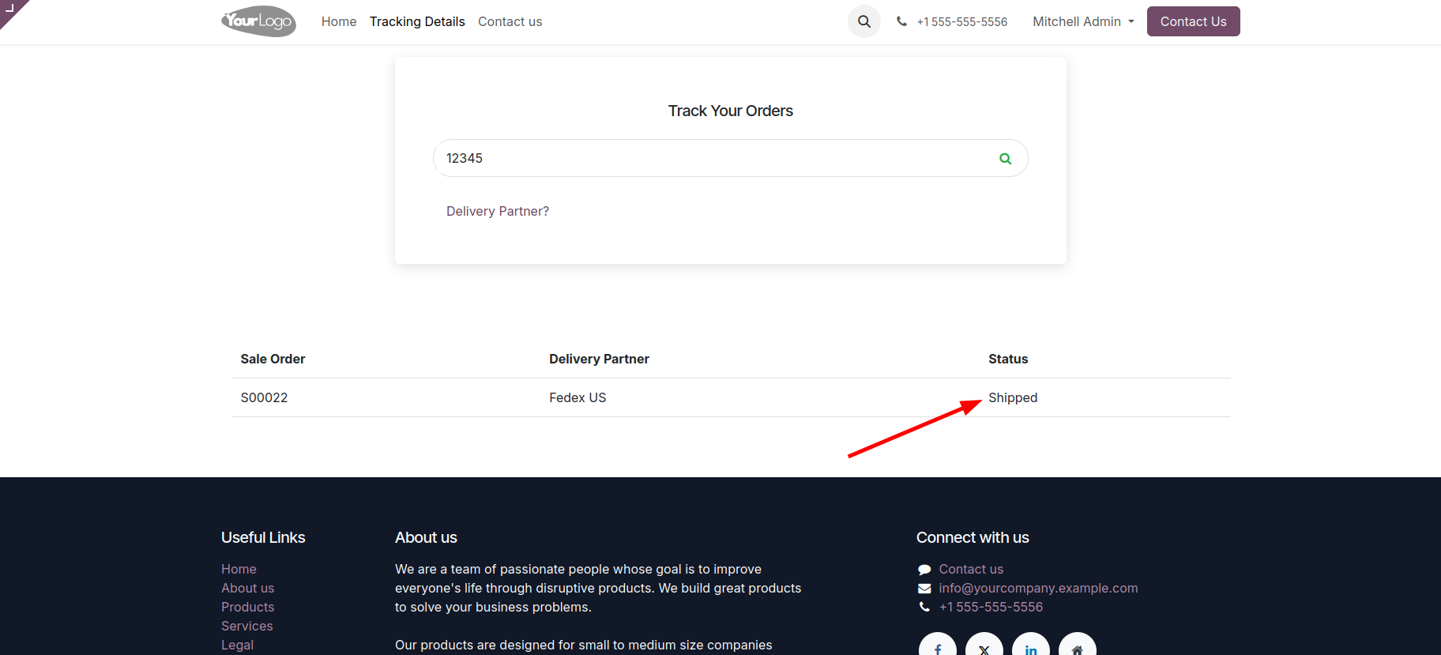
Task: Click the YourLogo website logo
Action: click(x=258, y=21)
